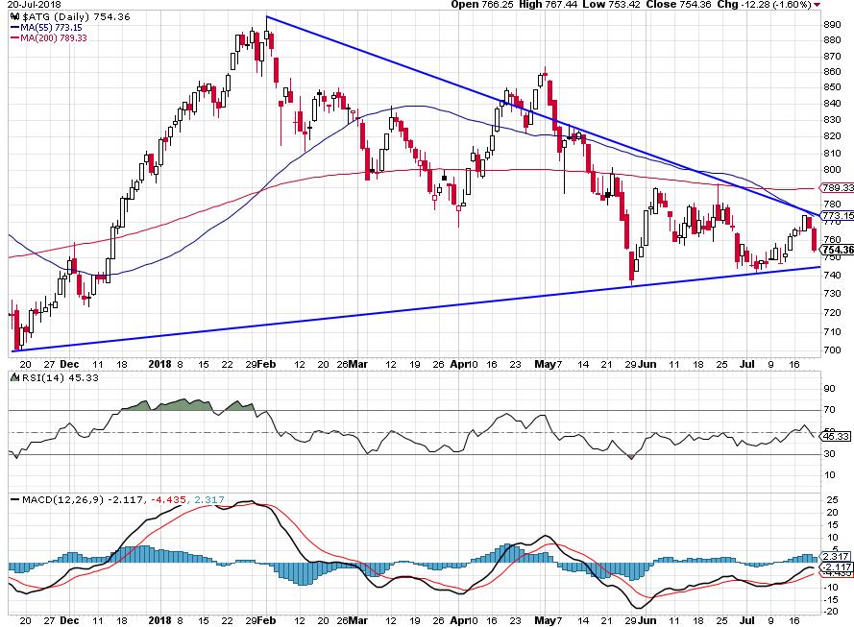This screenshot has width=854, height=627.
Task: Click the 789.33 price tag on right axis
Action: pos(837,188)
